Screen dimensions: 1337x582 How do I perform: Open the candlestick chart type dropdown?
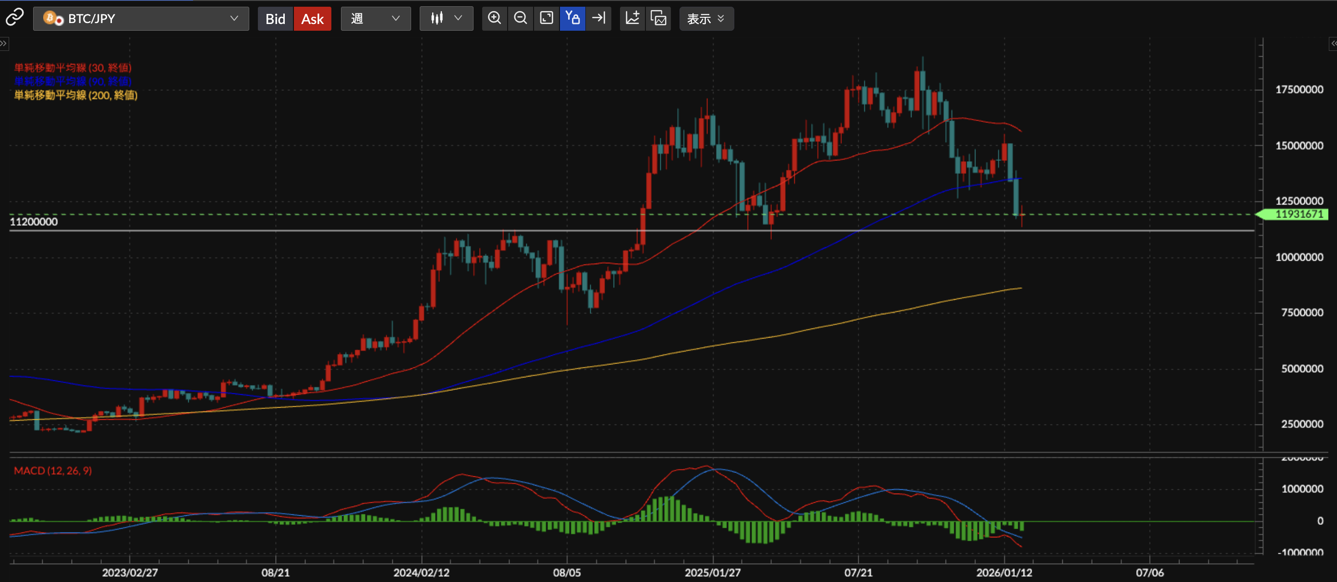(446, 19)
